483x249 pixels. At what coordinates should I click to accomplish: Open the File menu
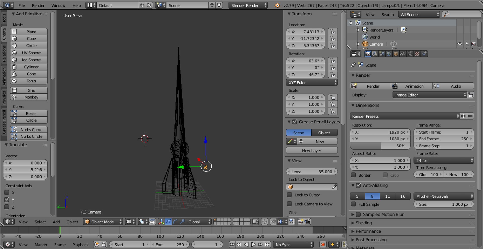point(22,5)
